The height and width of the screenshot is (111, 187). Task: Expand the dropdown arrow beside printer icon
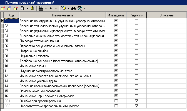[x=46, y=8]
